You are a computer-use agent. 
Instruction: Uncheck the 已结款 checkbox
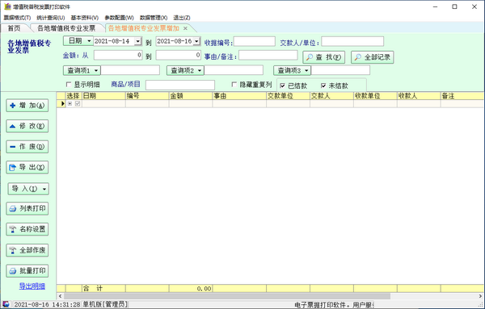282,86
